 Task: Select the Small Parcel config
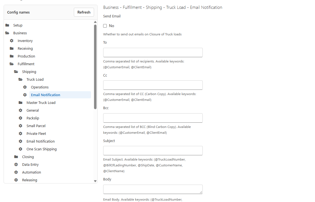coord(36,126)
